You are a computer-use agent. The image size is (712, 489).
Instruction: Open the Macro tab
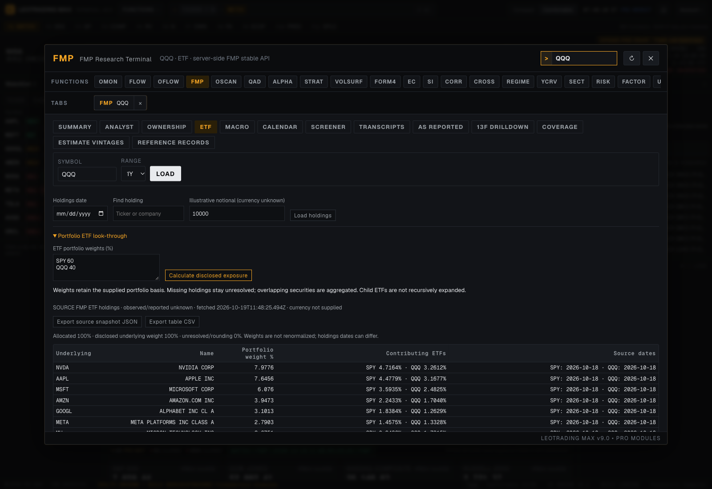click(x=237, y=127)
